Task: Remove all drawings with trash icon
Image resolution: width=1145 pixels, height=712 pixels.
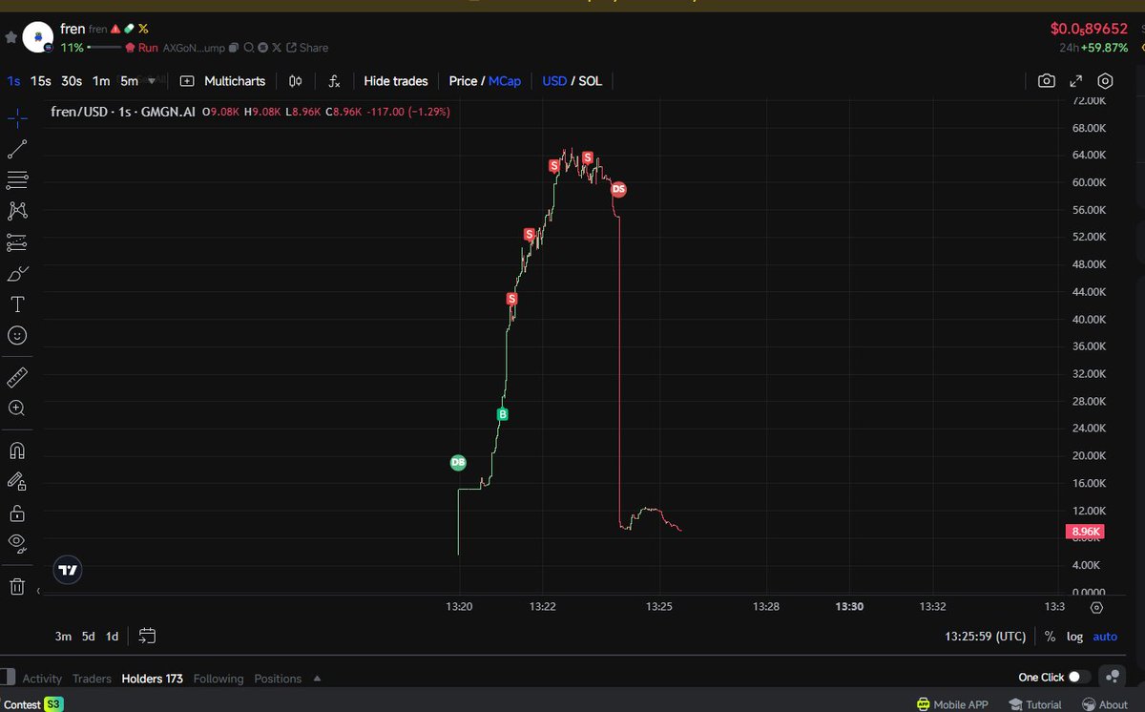Action: 17,586
